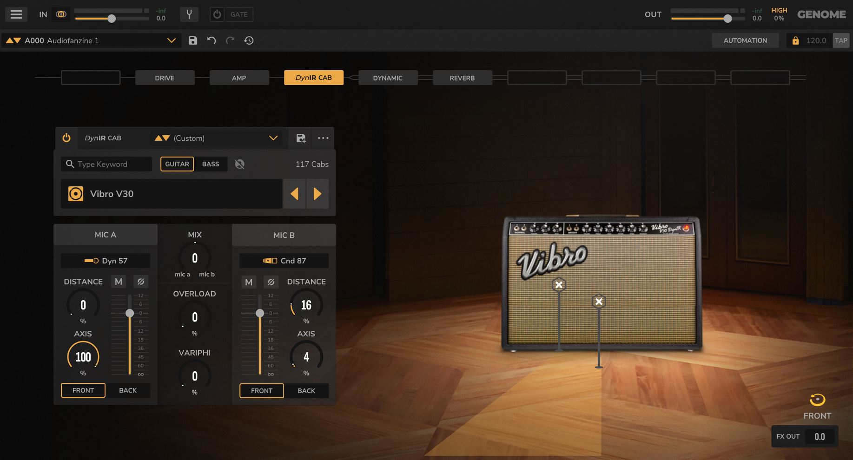The height and width of the screenshot is (460, 853).
Task: Set MIC A to FRONT position
Action: [83, 390]
